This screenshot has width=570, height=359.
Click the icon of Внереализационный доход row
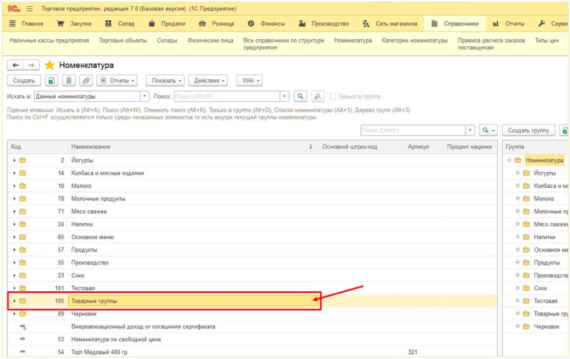[x=23, y=327]
